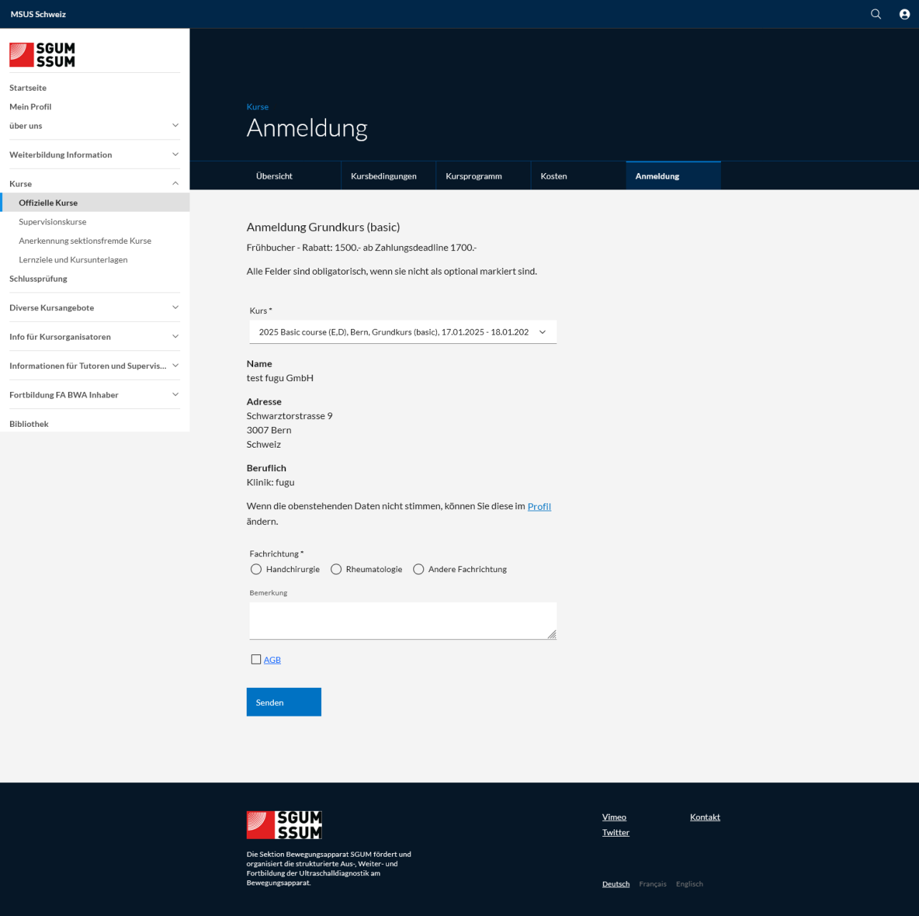This screenshot has width=919, height=916.
Task: Open the search magnifier icon
Action: click(x=875, y=14)
